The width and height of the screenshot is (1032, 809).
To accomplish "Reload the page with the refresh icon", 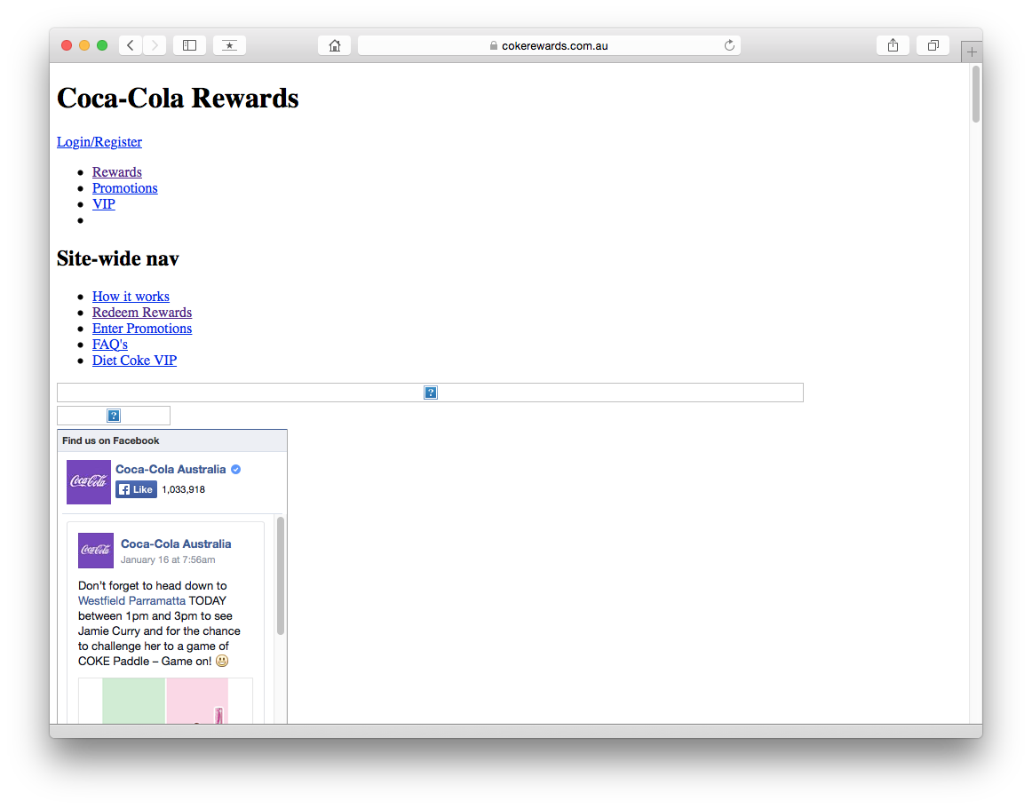I will [729, 45].
